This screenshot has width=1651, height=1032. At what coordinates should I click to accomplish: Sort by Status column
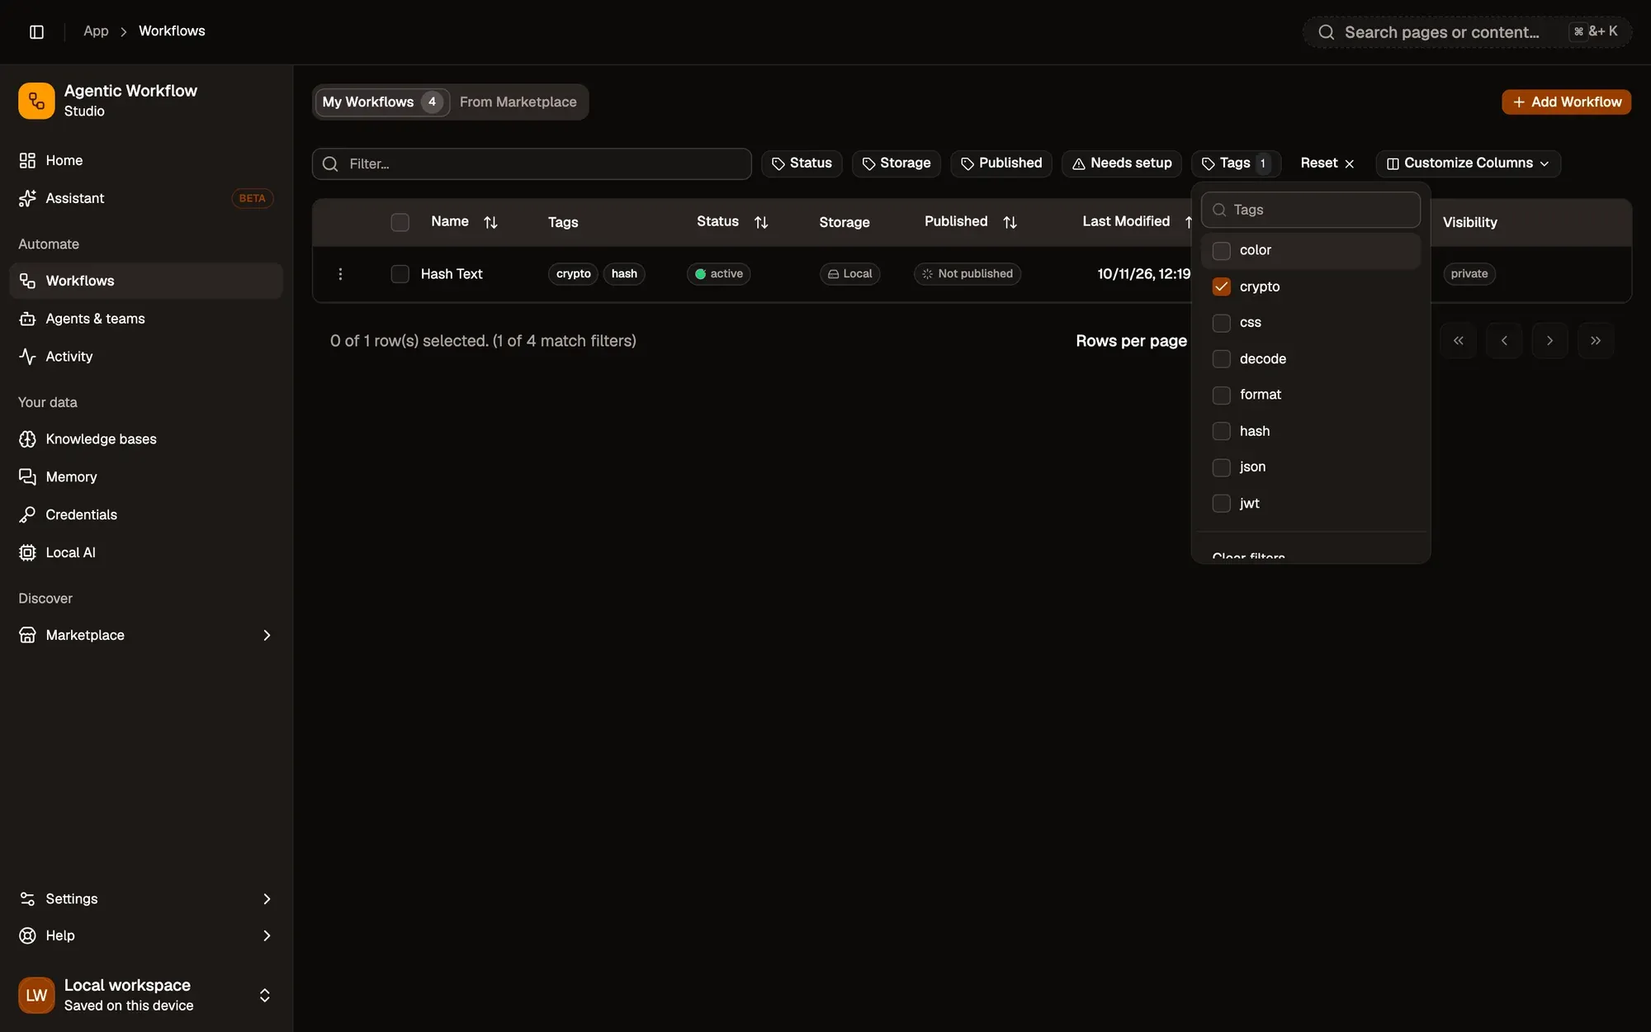click(732, 221)
